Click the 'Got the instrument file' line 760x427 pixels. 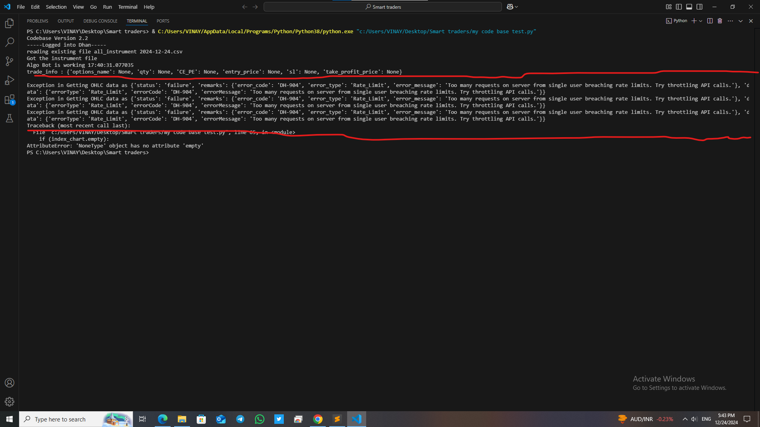tap(62, 59)
